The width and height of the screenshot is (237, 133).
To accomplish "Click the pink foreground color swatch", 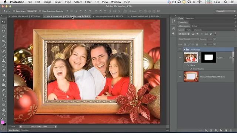I will [3, 122].
